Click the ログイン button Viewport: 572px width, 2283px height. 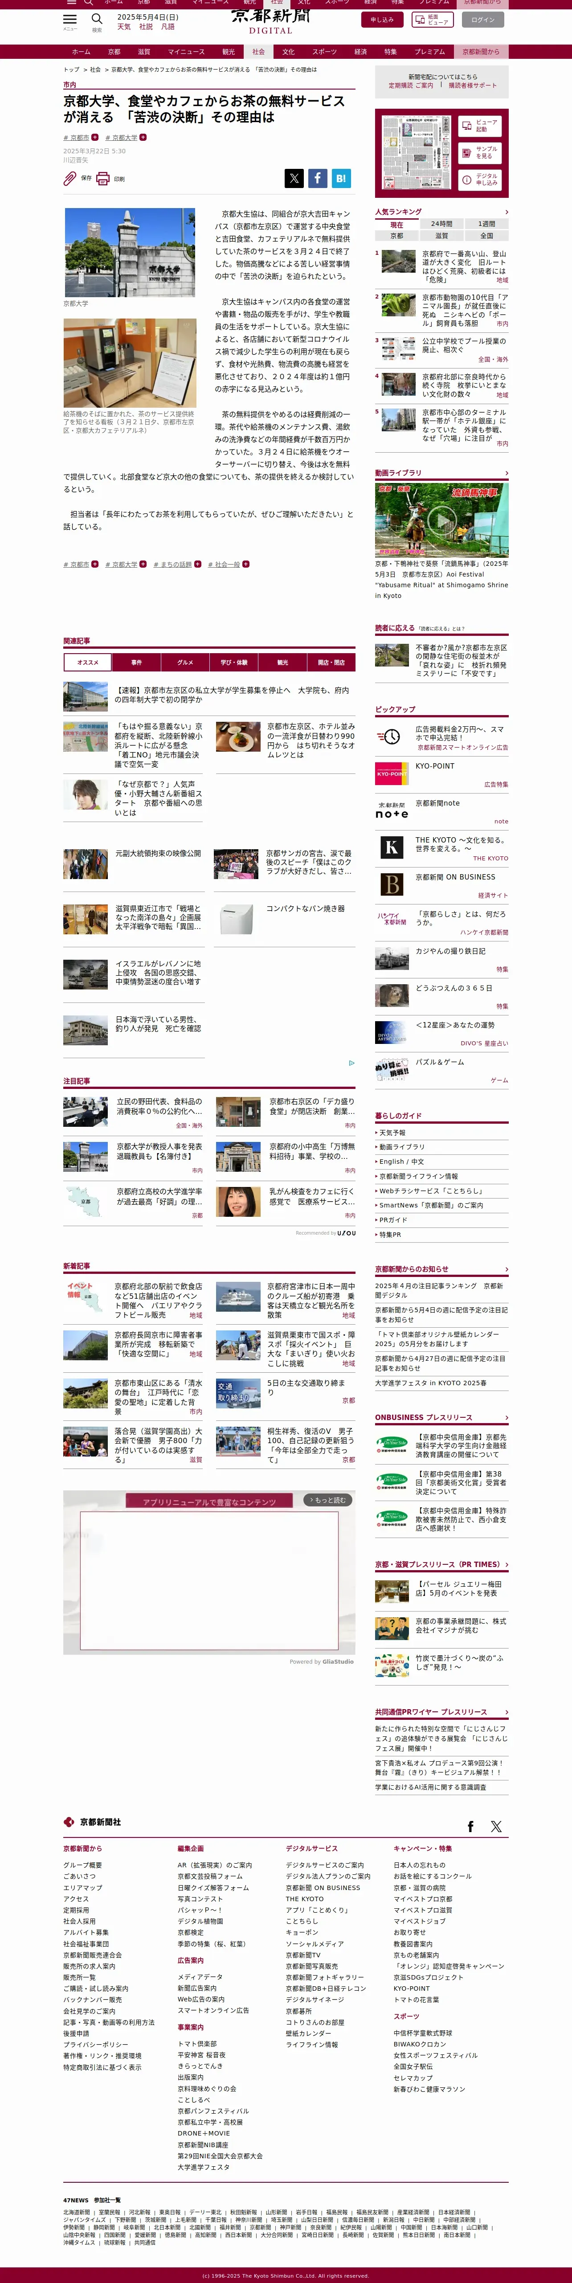click(483, 19)
